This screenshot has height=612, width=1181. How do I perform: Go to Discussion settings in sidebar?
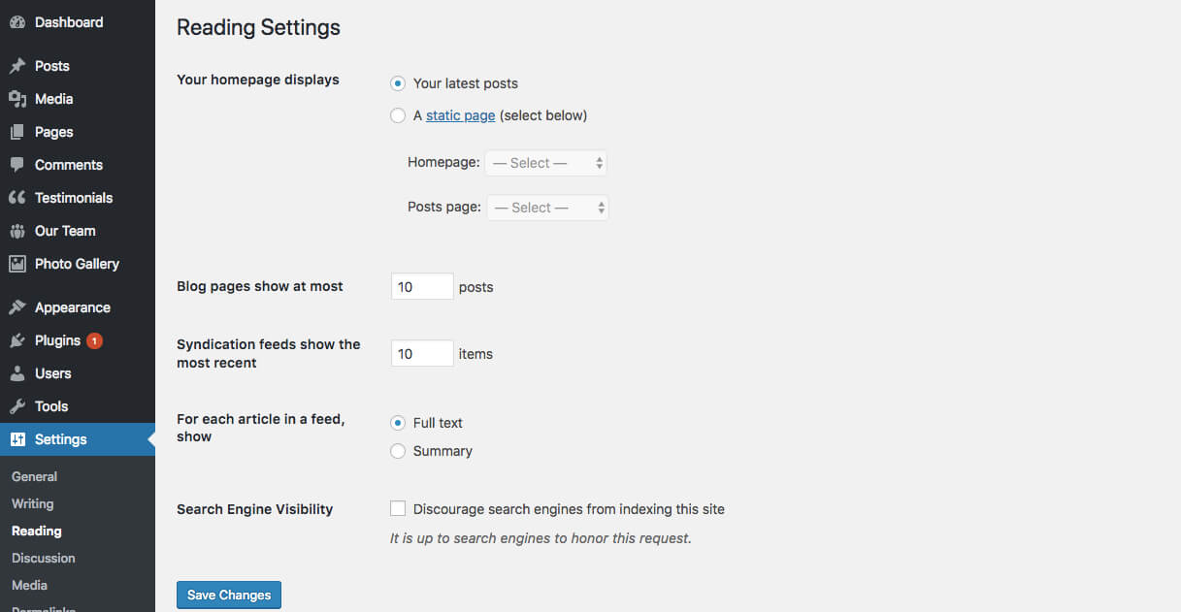coord(44,558)
